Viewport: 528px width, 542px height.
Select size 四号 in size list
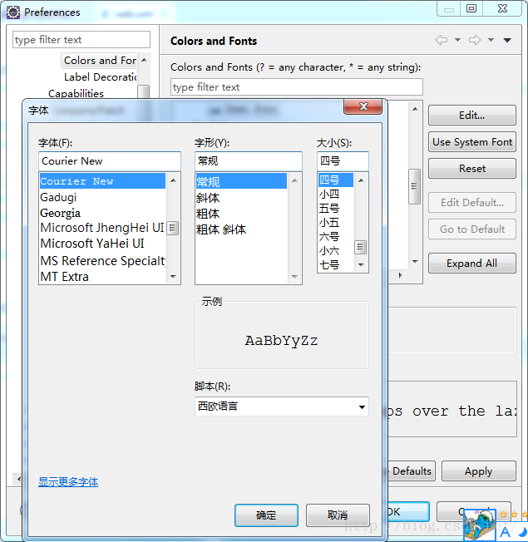pos(336,180)
